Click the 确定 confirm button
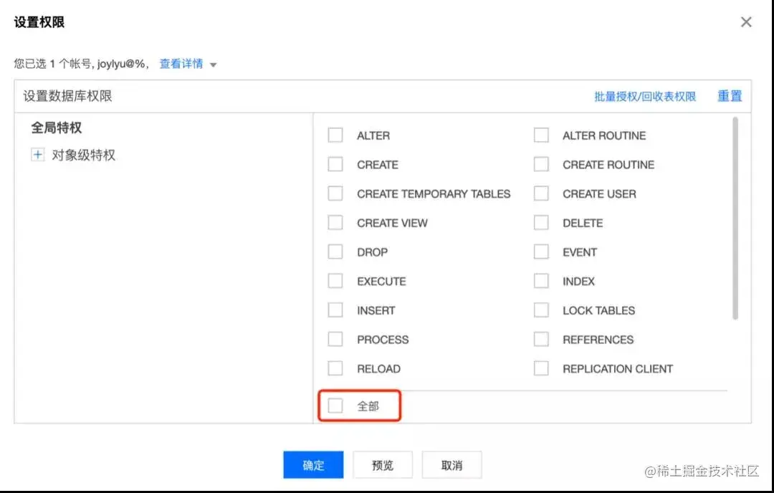This screenshot has height=493, width=774. pos(313,465)
